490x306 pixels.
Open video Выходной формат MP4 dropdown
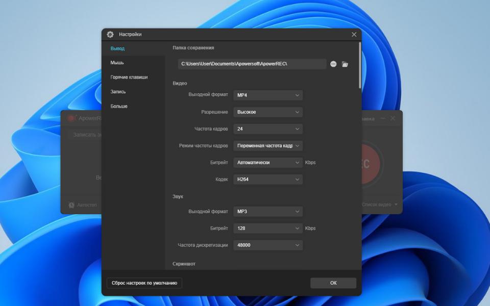pyautogui.click(x=268, y=95)
